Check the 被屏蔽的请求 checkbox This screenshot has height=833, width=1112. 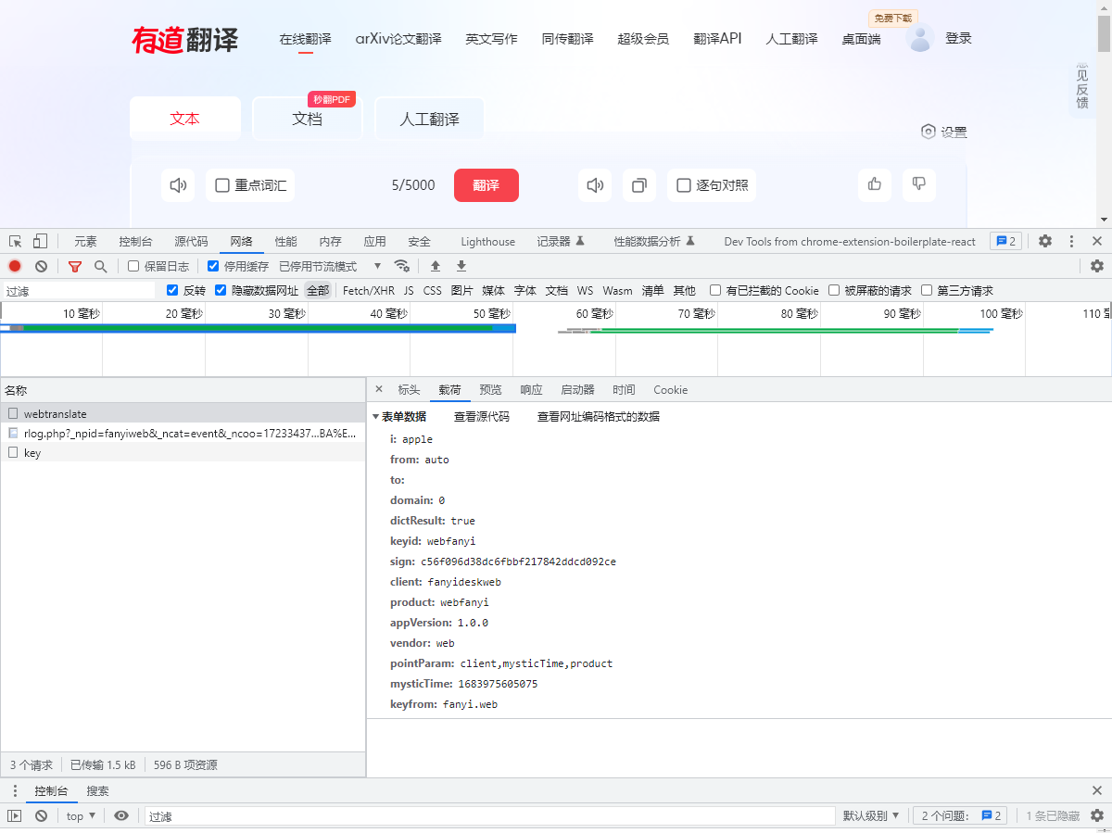(x=834, y=290)
